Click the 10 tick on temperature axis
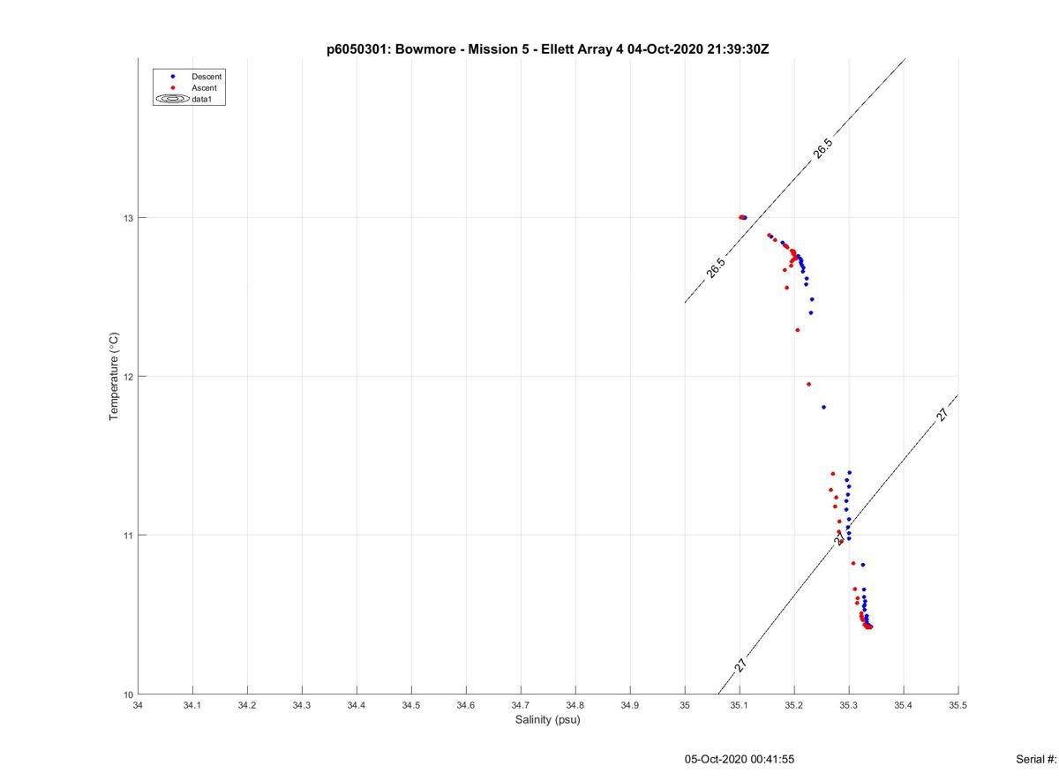This screenshot has height=781, width=1059. click(x=128, y=695)
